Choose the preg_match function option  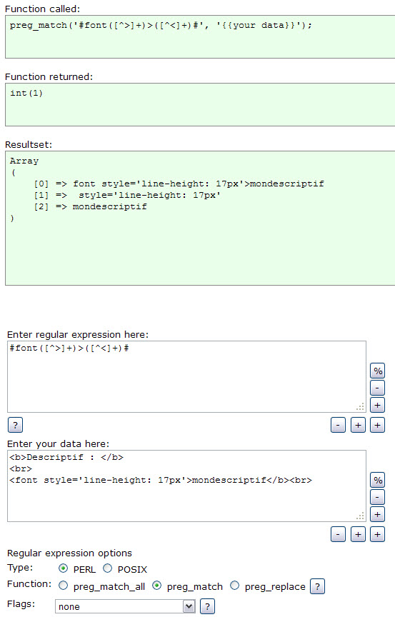coord(157,586)
